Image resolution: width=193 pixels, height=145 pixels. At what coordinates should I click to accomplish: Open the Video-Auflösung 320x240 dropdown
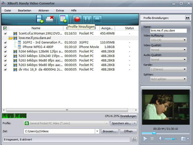(168, 40)
